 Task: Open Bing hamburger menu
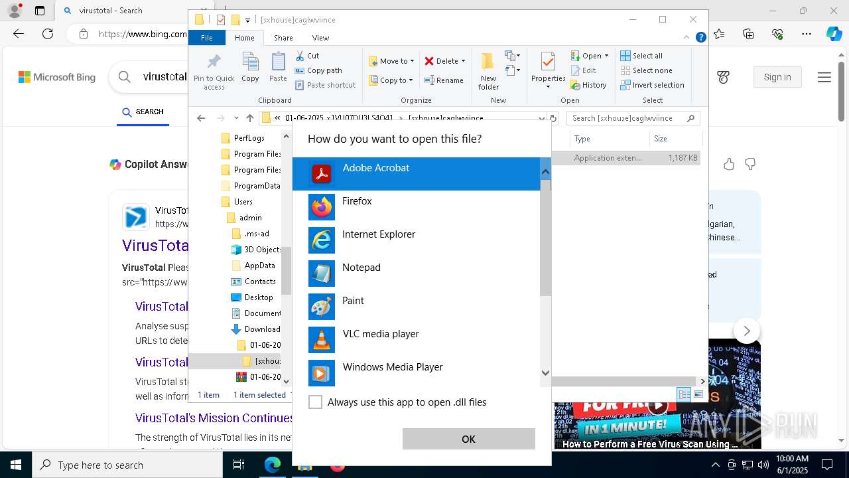pos(824,78)
